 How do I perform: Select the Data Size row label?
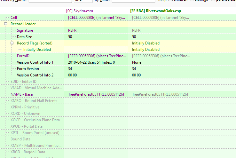click(24, 37)
